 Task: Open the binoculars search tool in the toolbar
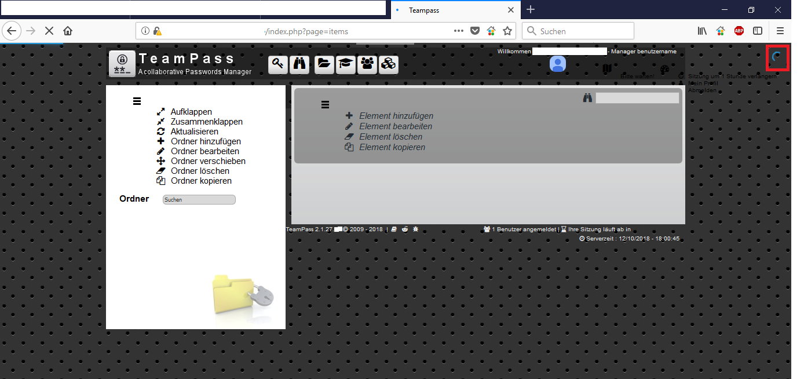(299, 64)
